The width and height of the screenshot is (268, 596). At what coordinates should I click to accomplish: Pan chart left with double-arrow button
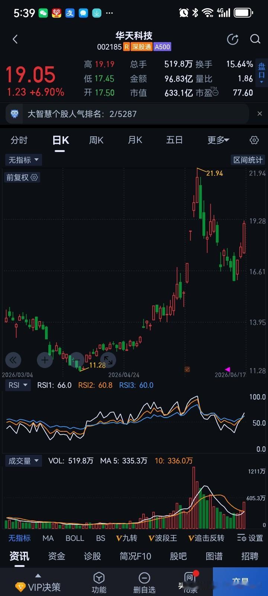coord(13,360)
